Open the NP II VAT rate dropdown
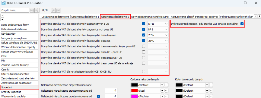The image size is (261, 98). 158,24
